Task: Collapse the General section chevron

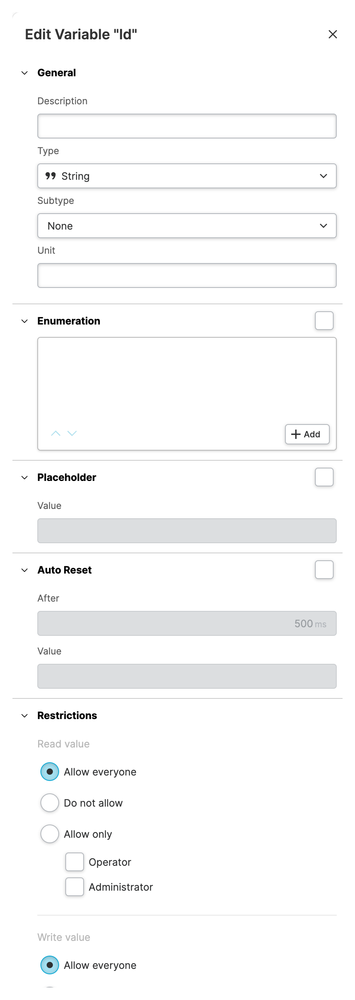Action: coord(24,73)
